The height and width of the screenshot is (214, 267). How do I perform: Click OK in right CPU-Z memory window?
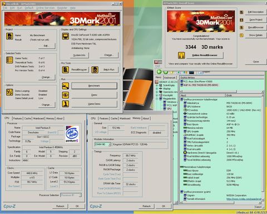pyautogui.click(x=164, y=206)
